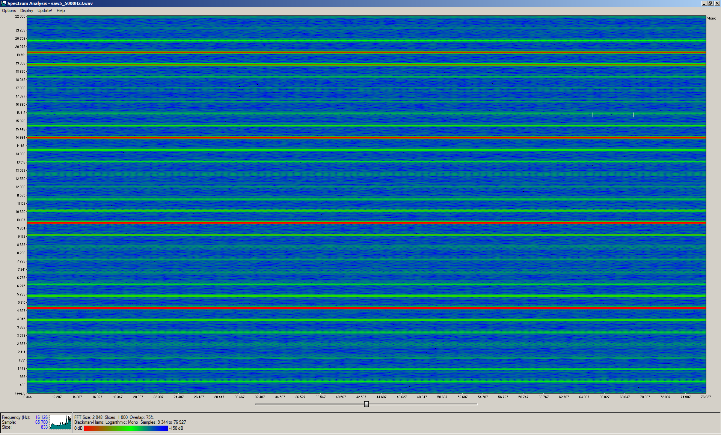The height and width of the screenshot is (435, 721).
Task: Click the 30 467 sample axis label
Action: 240,397
